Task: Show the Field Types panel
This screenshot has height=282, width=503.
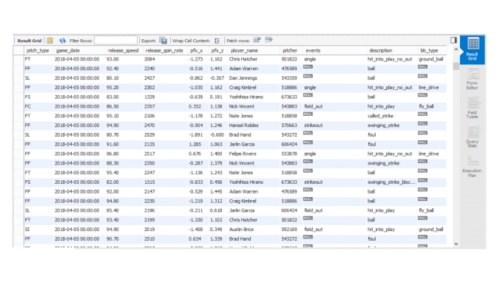Action: coord(472,108)
